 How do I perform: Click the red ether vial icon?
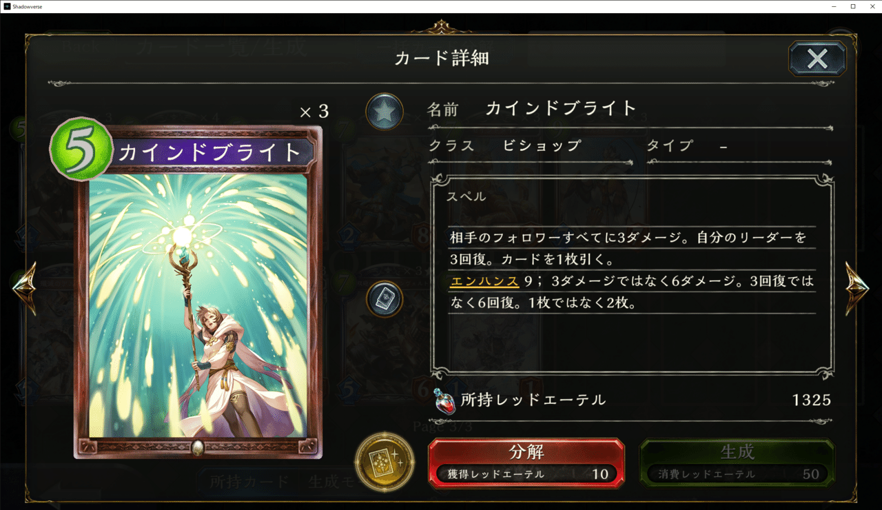445,401
